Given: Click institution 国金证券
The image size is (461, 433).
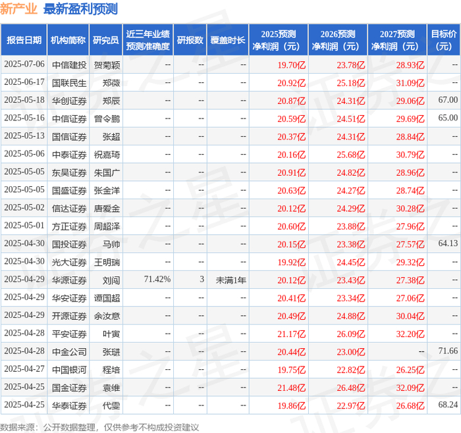Looking at the screenshot, I should click(x=69, y=388).
